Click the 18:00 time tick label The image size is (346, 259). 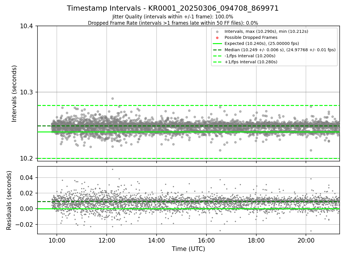[x=256, y=240]
